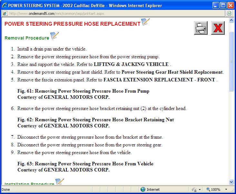The height and width of the screenshot is (194, 236).
Task: Open zoom level dropdown arrow
Action: pos(226,189)
